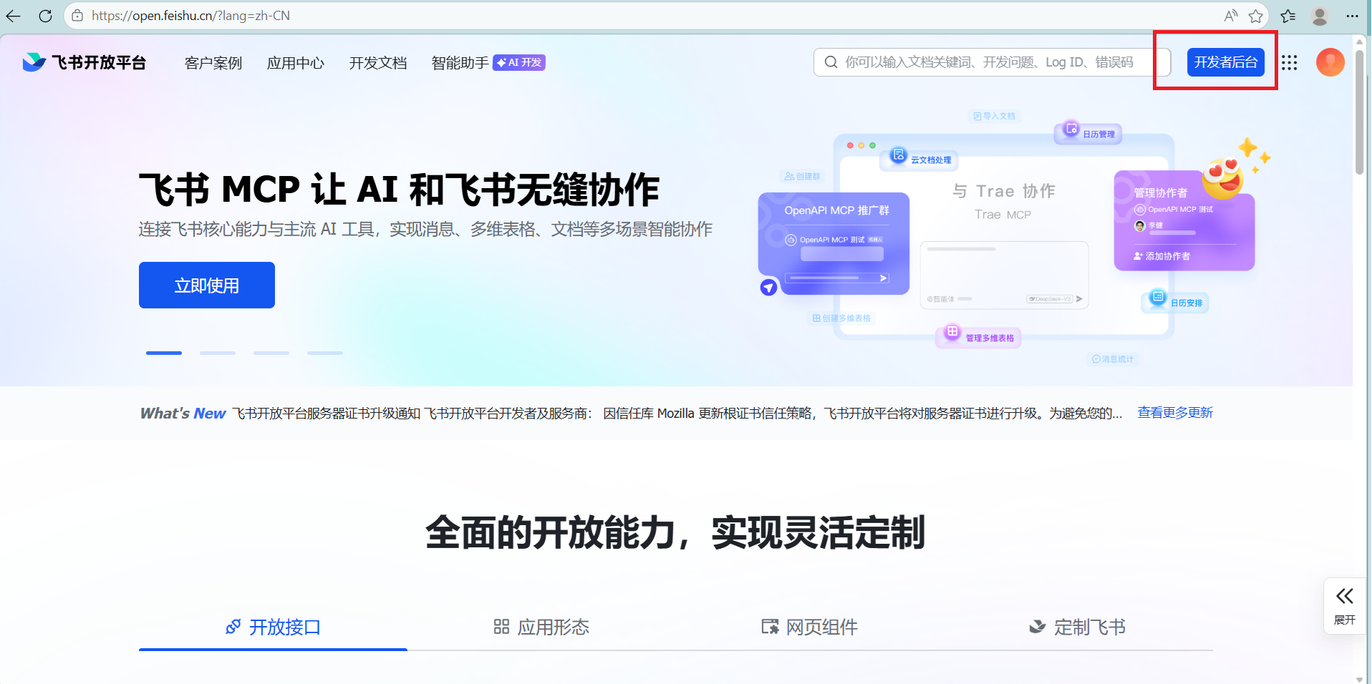Click the 飞书 MCP 让 AI 和飞书无缝协作 headline
The image size is (1372, 684).
[399, 190]
